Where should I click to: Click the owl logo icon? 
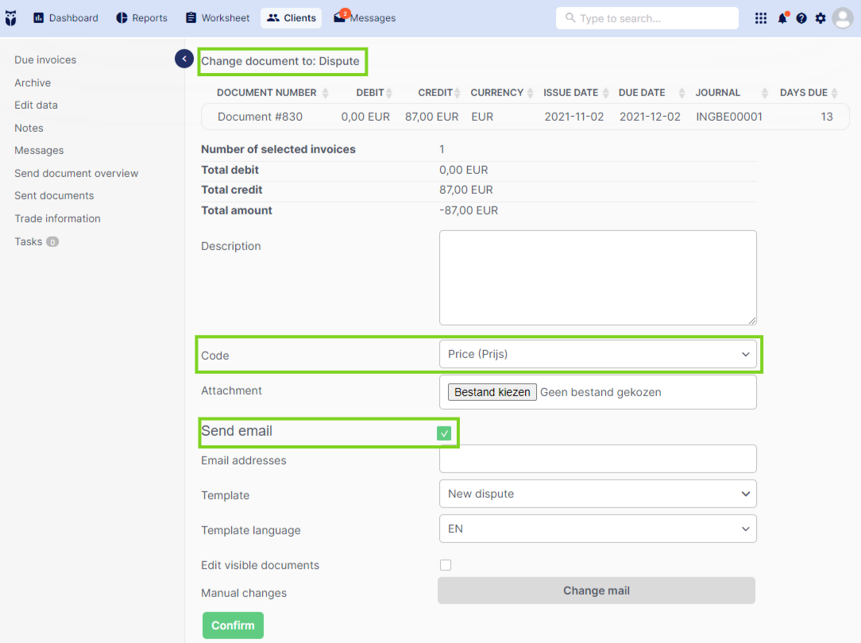tap(10, 18)
